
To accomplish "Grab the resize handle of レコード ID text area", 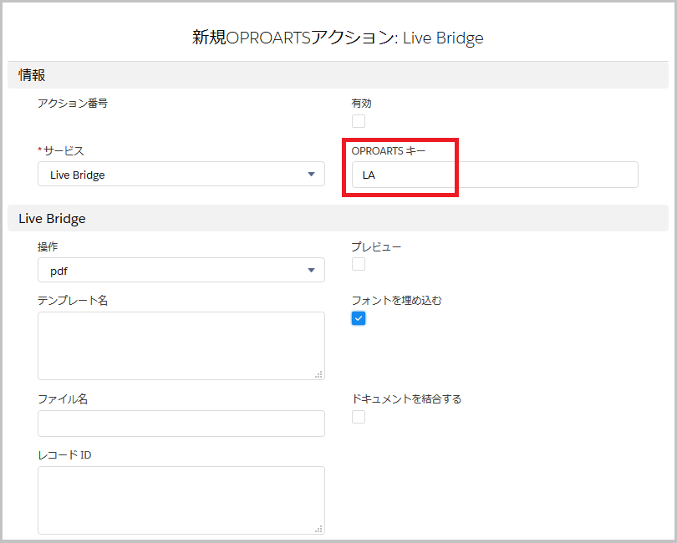I will (x=318, y=528).
